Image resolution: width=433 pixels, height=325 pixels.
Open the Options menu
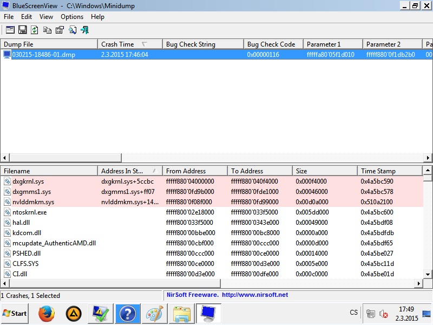click(72, 17)
